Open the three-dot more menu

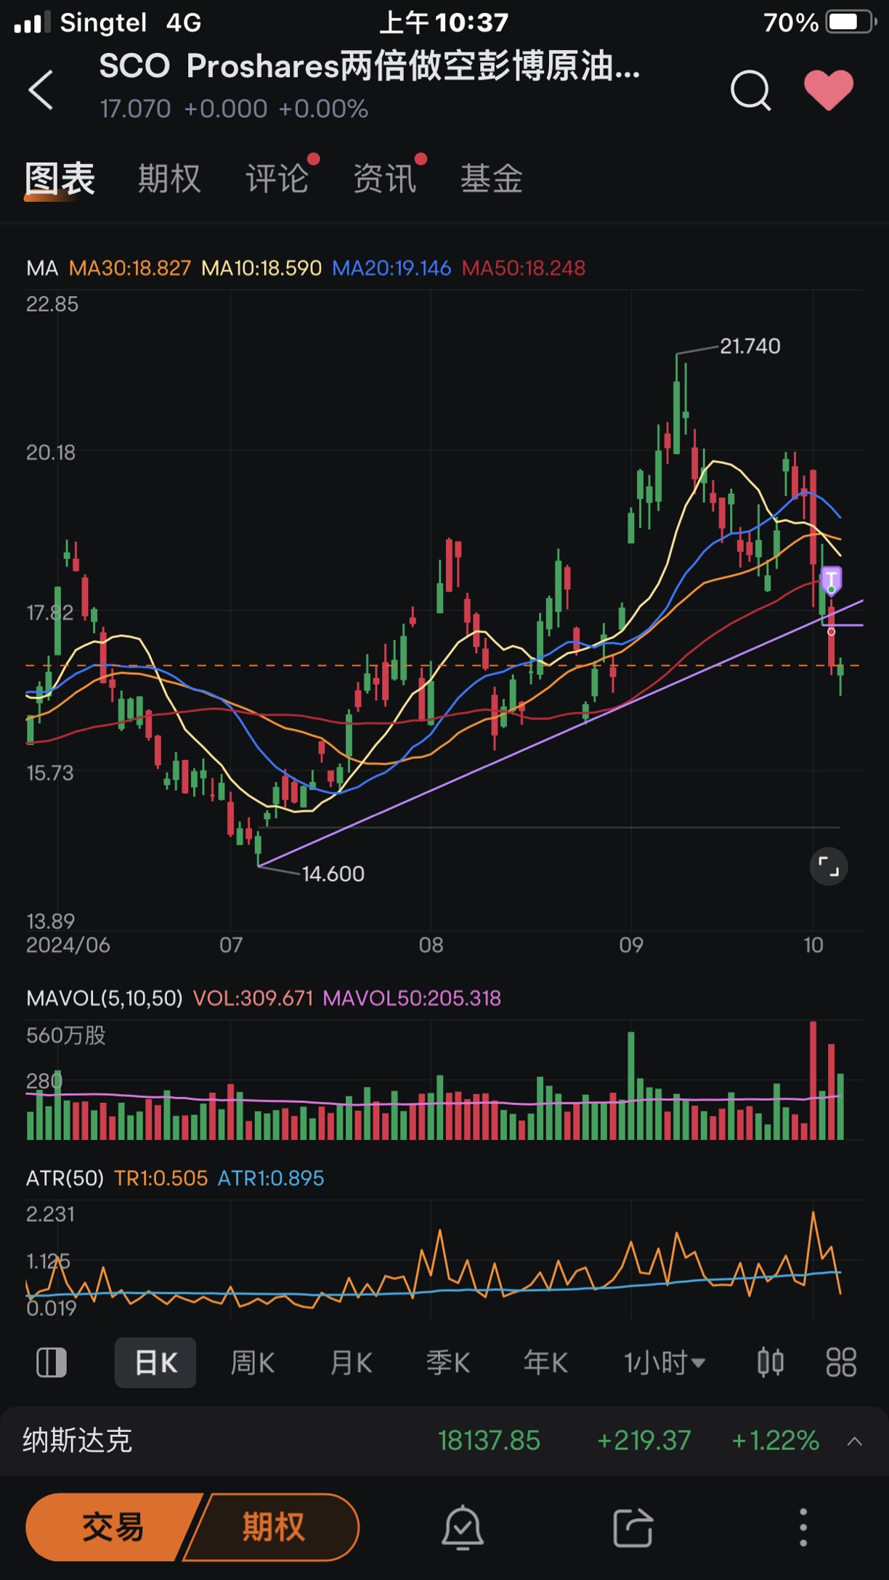(803, 1527)
